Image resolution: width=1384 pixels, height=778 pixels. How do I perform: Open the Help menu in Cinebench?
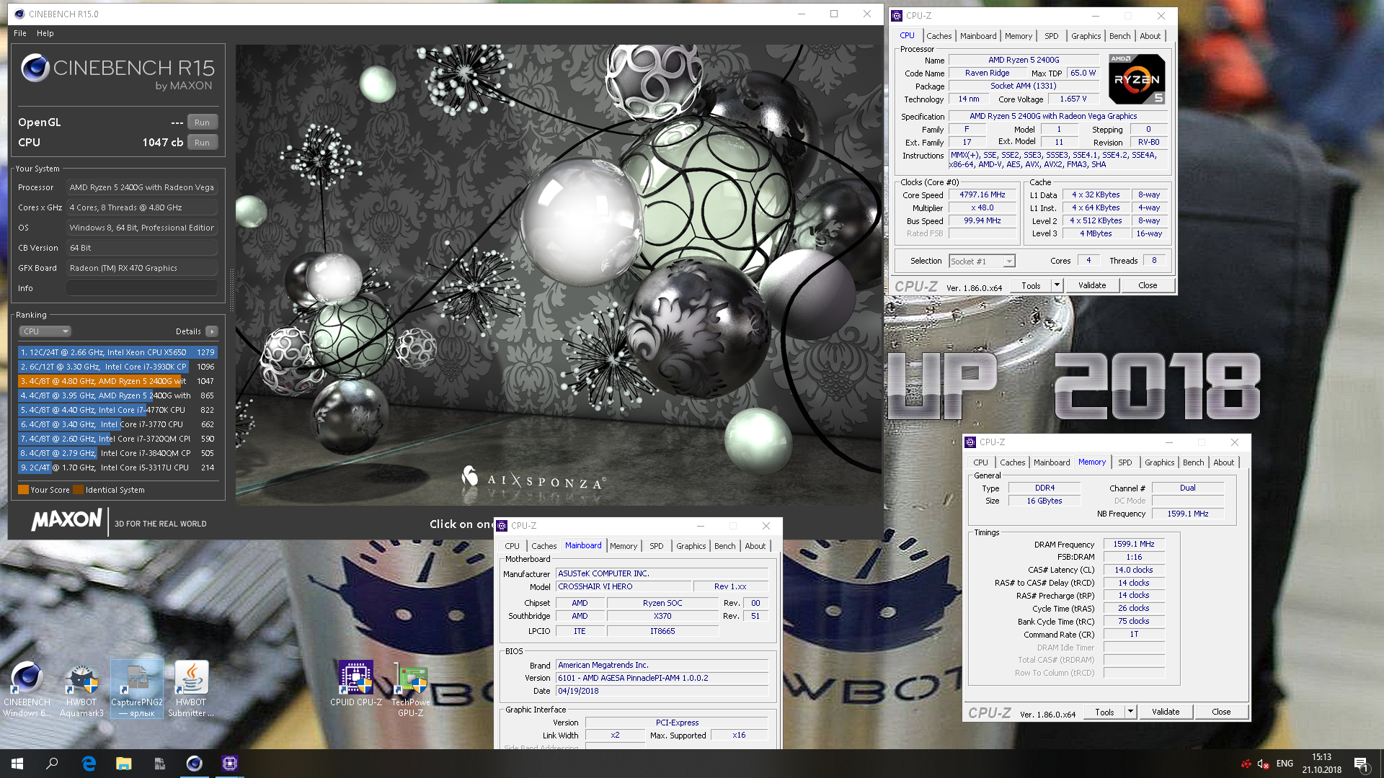(x=45, y=33)
